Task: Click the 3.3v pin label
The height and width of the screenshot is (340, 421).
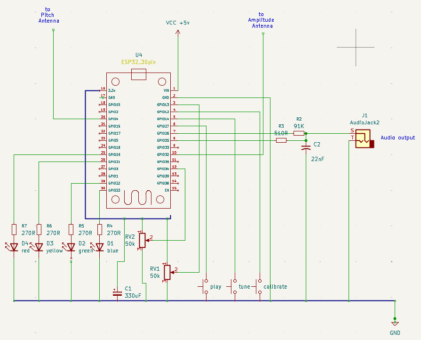Action: coord(111,90)
